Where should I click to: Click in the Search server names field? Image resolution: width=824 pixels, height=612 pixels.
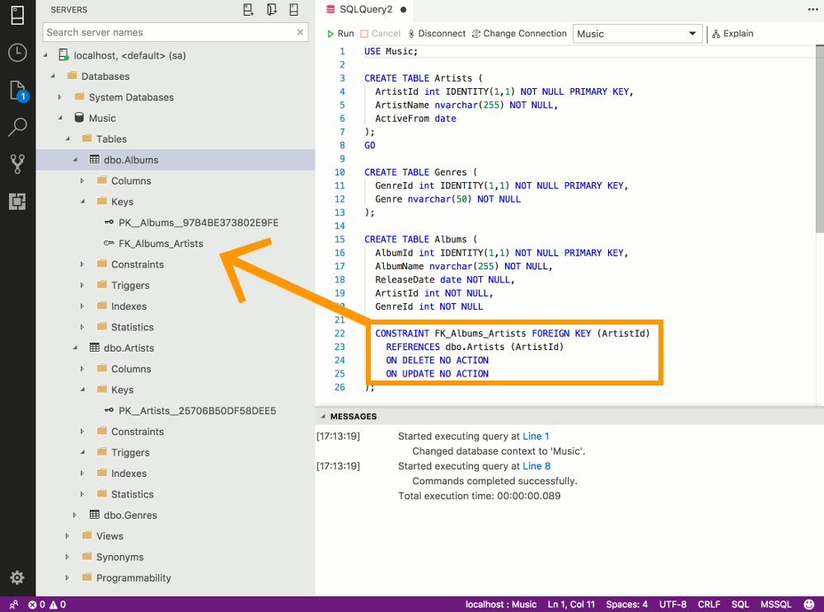click(x=169, y=32)
